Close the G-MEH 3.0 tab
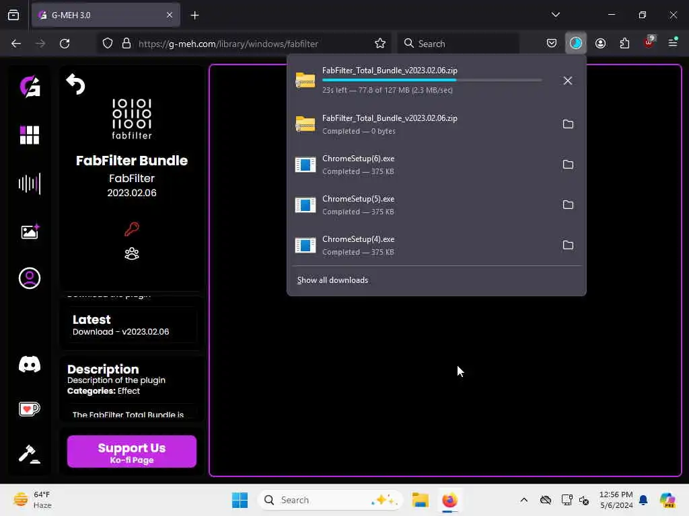The width and height of the screenshot is (689, 516). 170,15
